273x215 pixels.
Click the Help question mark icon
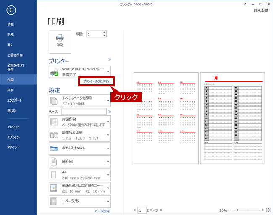point(245,4)
